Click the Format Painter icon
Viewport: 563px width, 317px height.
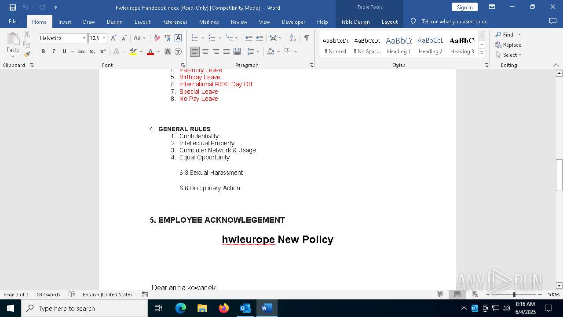click(27, 55)
